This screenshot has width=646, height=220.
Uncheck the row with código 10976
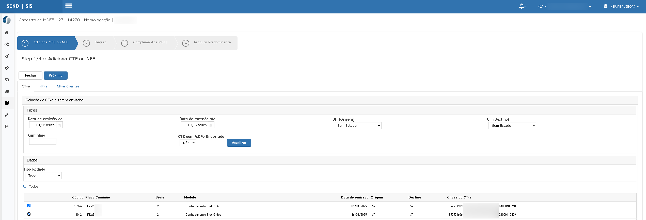pyautogui.click(x=29, y=206)
